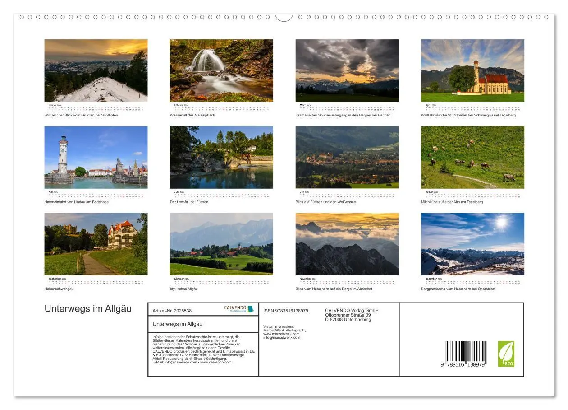Screen dimensions: 568x410
Task: Click the April calendar day strip
Action: [x=472, y=108]
